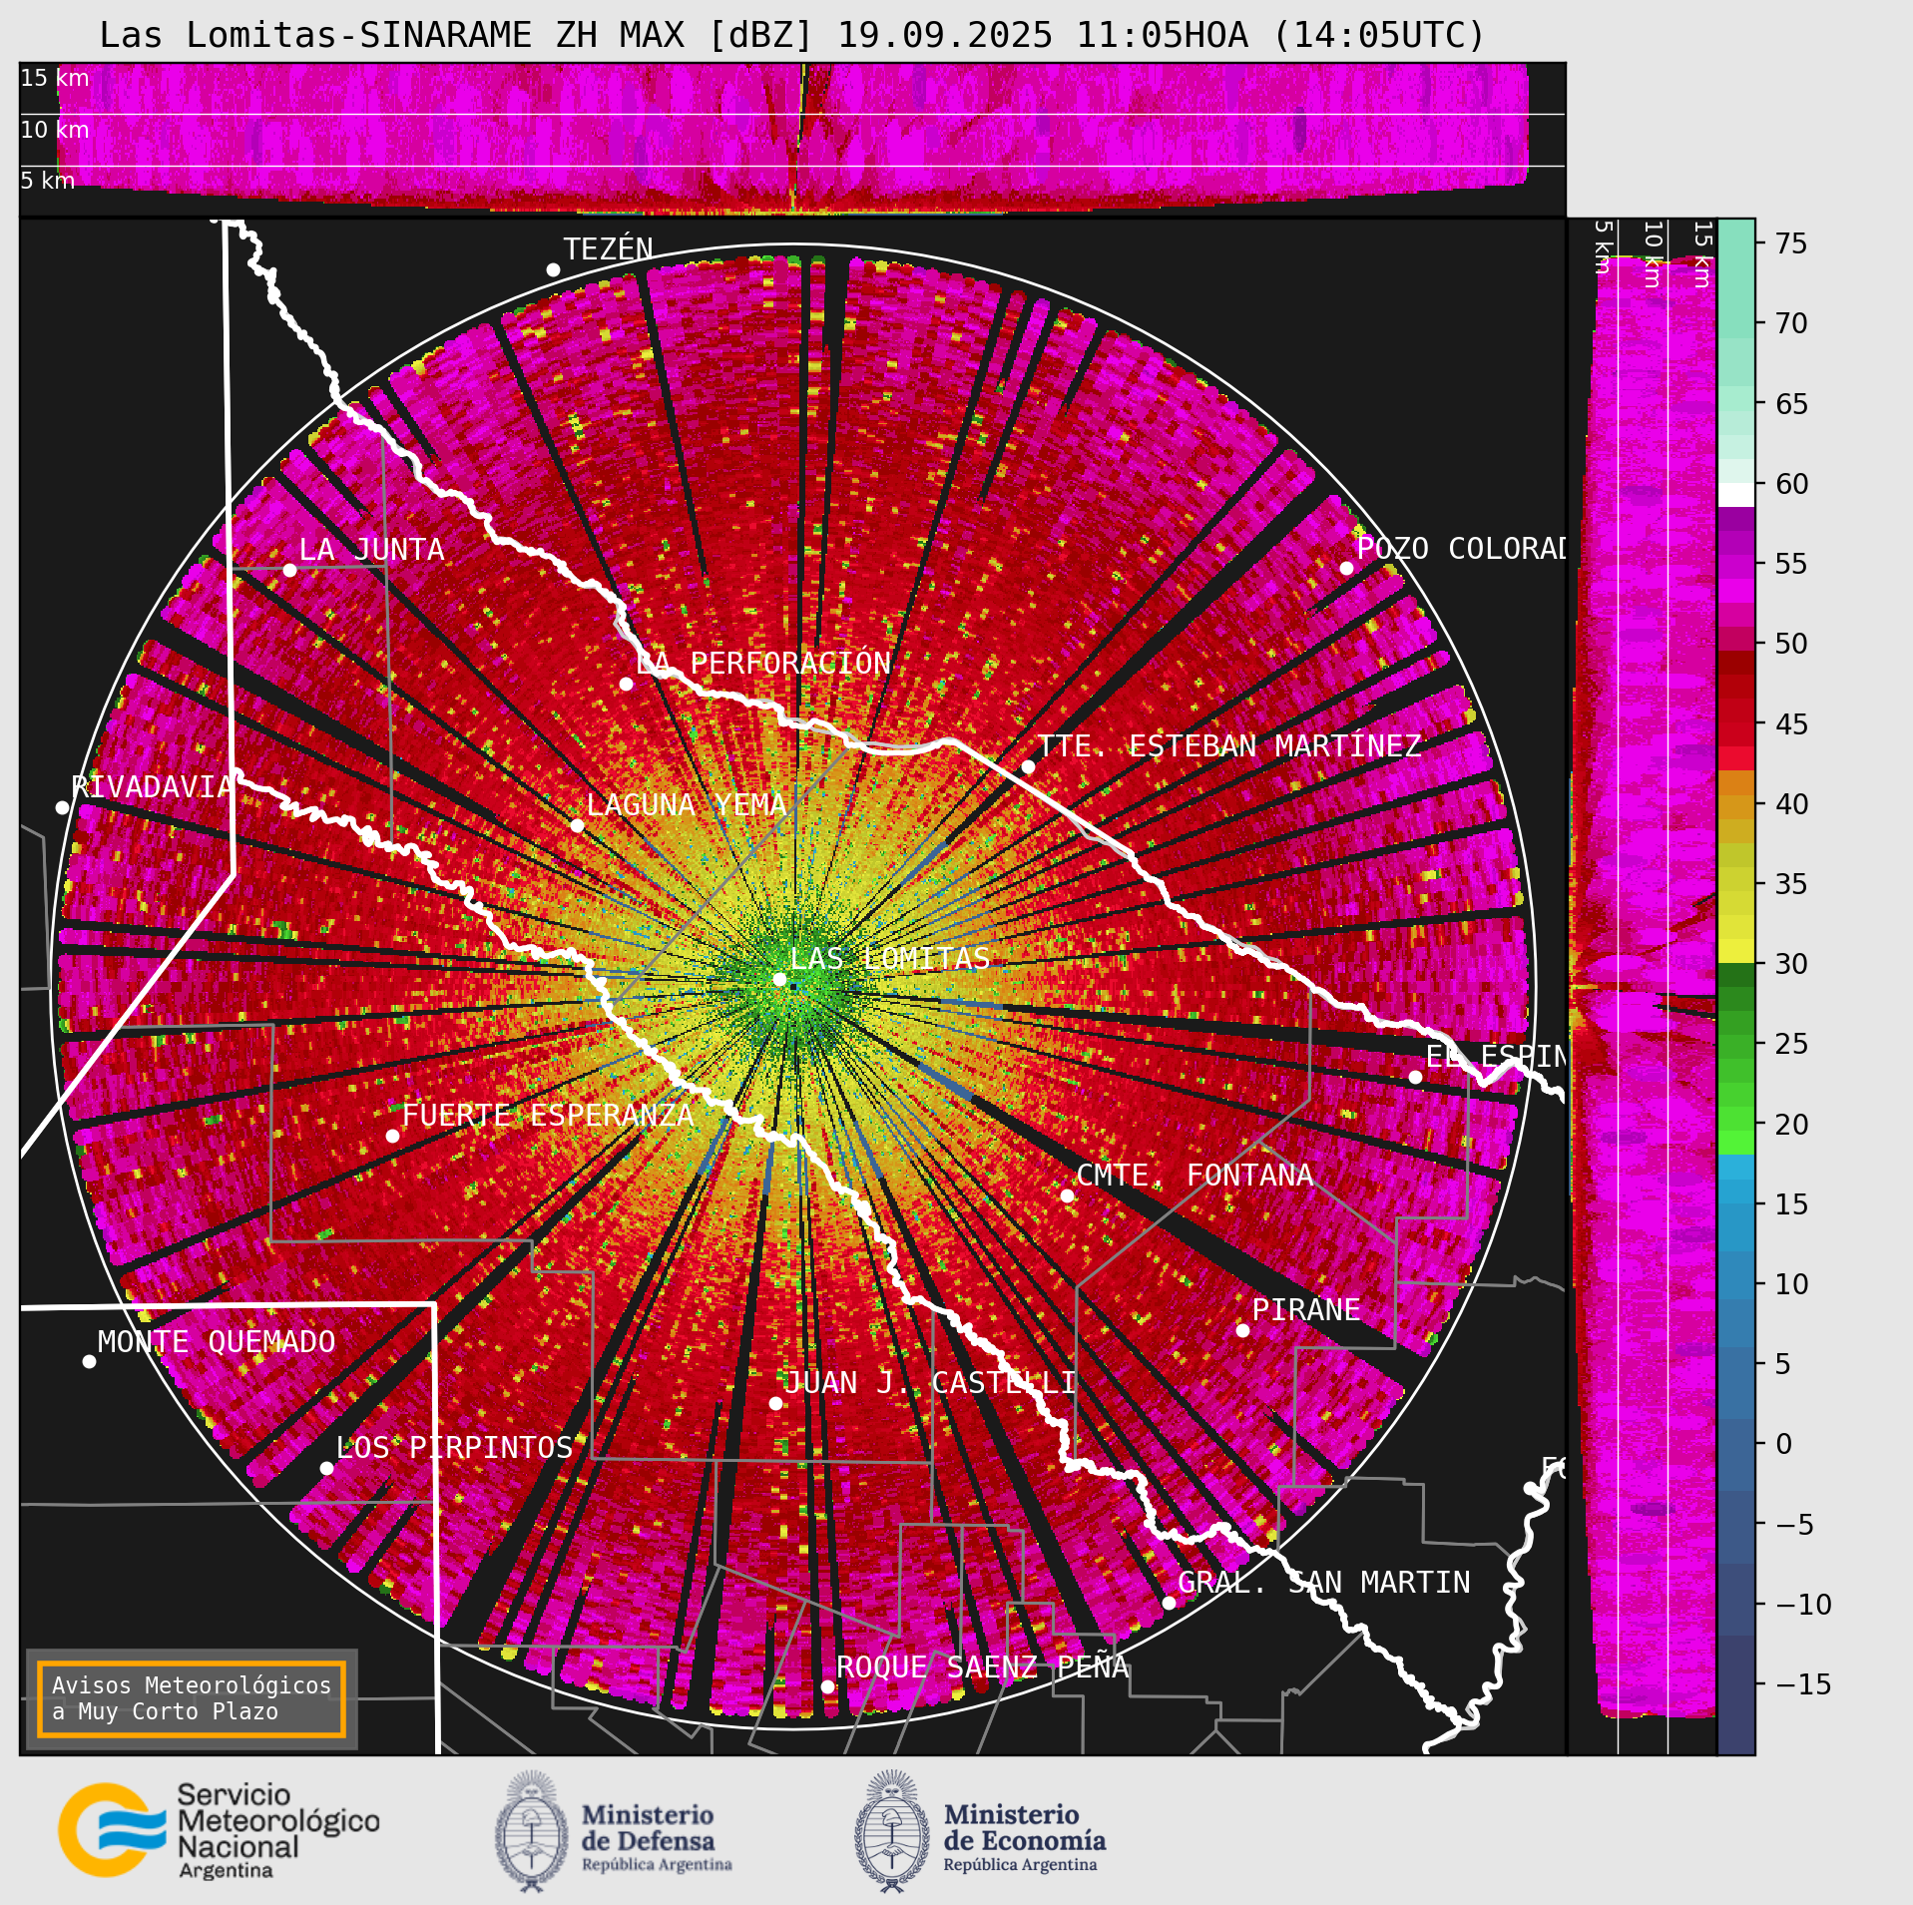Click the Fuerte Esperanza marker dot
1913x1905 pixels.
tap(392, 1136)
